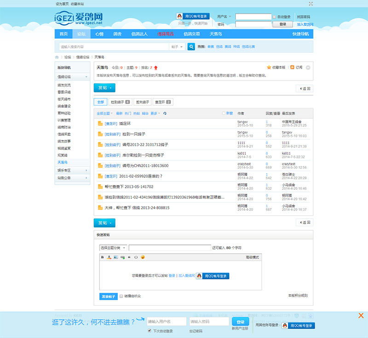Open the 首页 nav item
Screen dimensions: 368x338
coord(63,34)
